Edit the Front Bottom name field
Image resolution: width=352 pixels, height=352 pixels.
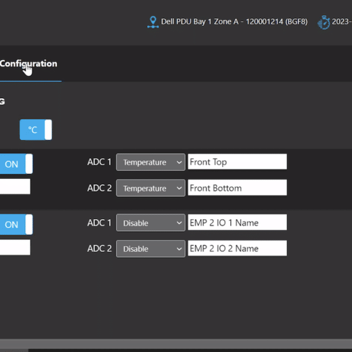237,188
